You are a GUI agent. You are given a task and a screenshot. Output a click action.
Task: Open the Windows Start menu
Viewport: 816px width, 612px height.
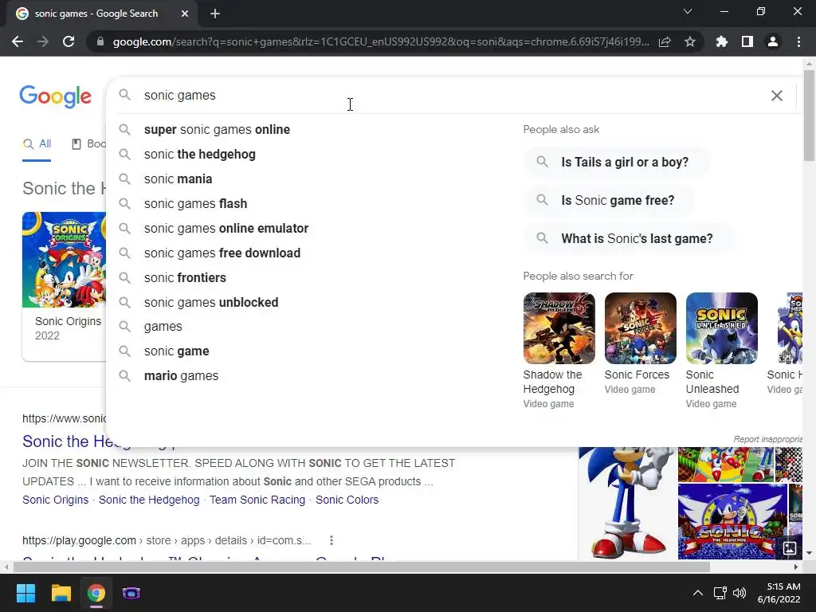pyautogui.click(x=25, y=593)
